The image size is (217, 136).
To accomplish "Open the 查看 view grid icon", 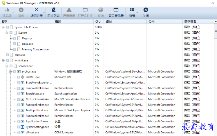I will tap(132, 10).
